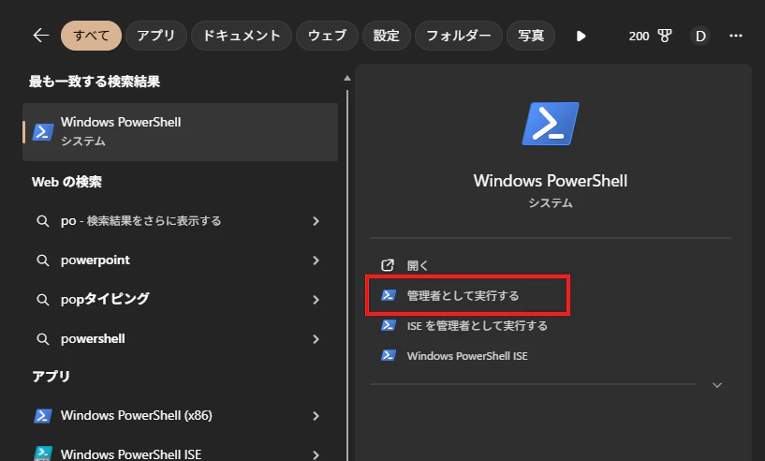Expand the powerpoint suggestion chevron
Viewport: 765px width, 461px height.
pos(316,260)
